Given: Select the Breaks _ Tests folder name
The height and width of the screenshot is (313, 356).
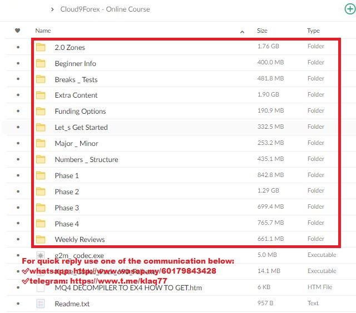Looking at the screenshot, I should (x=76, y=79).
